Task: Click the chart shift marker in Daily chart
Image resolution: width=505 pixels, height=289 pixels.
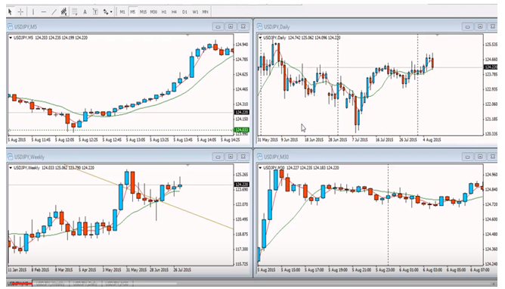Action: (438, 35)
